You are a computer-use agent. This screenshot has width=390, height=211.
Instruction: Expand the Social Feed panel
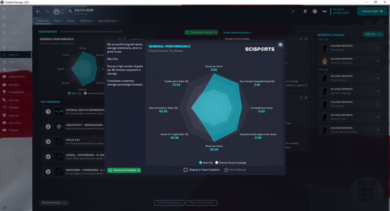[x=372, y=11]
